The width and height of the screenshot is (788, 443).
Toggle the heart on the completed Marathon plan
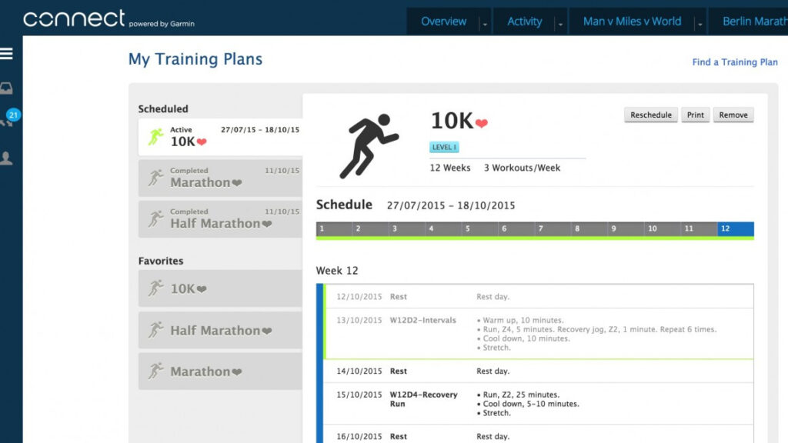click(x=239, y=183)
